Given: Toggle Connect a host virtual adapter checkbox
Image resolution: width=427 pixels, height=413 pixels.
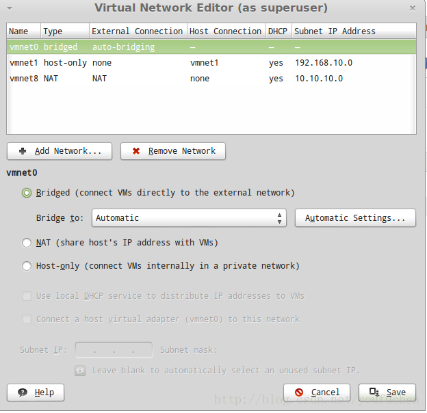Looking at the screenshot, I should 27,319.
